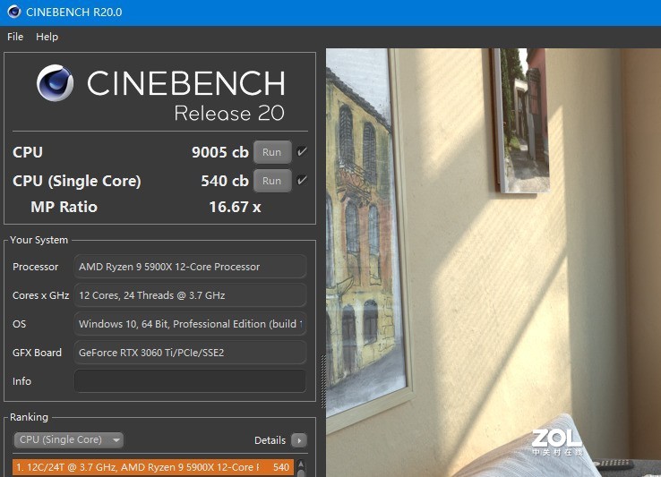Click the Details label in Ranking
Image resolution: width=661 pixels, height=477 pixels.
[270, 440]
